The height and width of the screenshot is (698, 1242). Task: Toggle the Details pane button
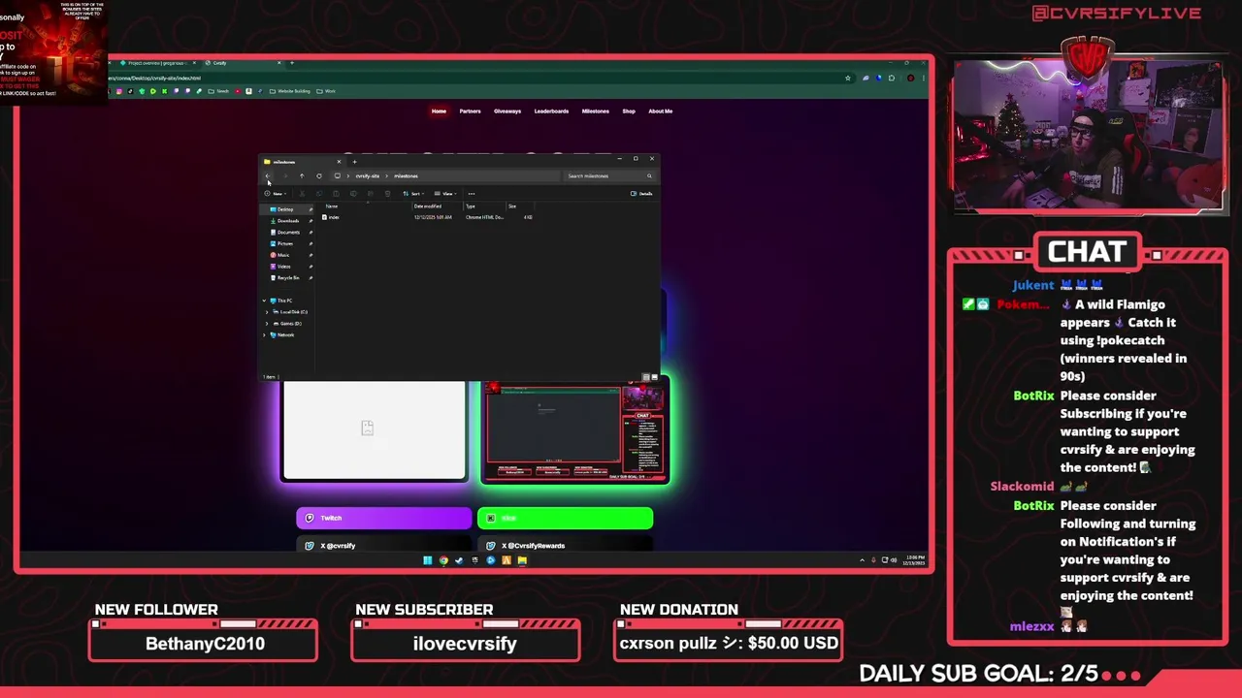coord(641,193)
